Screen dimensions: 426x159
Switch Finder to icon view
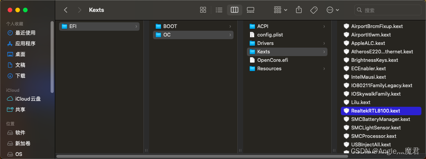coord(203,10)
